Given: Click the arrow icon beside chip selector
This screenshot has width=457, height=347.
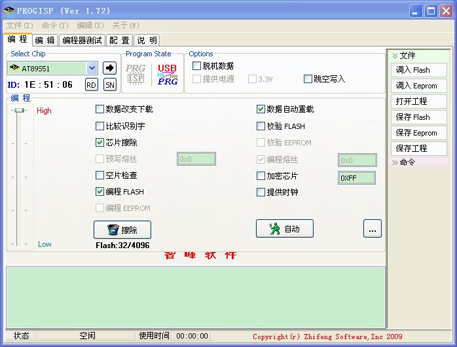Looking at the screenshot, I should (x=109, y=68).
